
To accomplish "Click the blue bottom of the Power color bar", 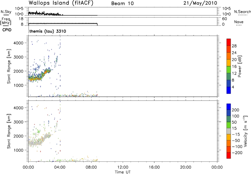I will [x=229, y=90].
